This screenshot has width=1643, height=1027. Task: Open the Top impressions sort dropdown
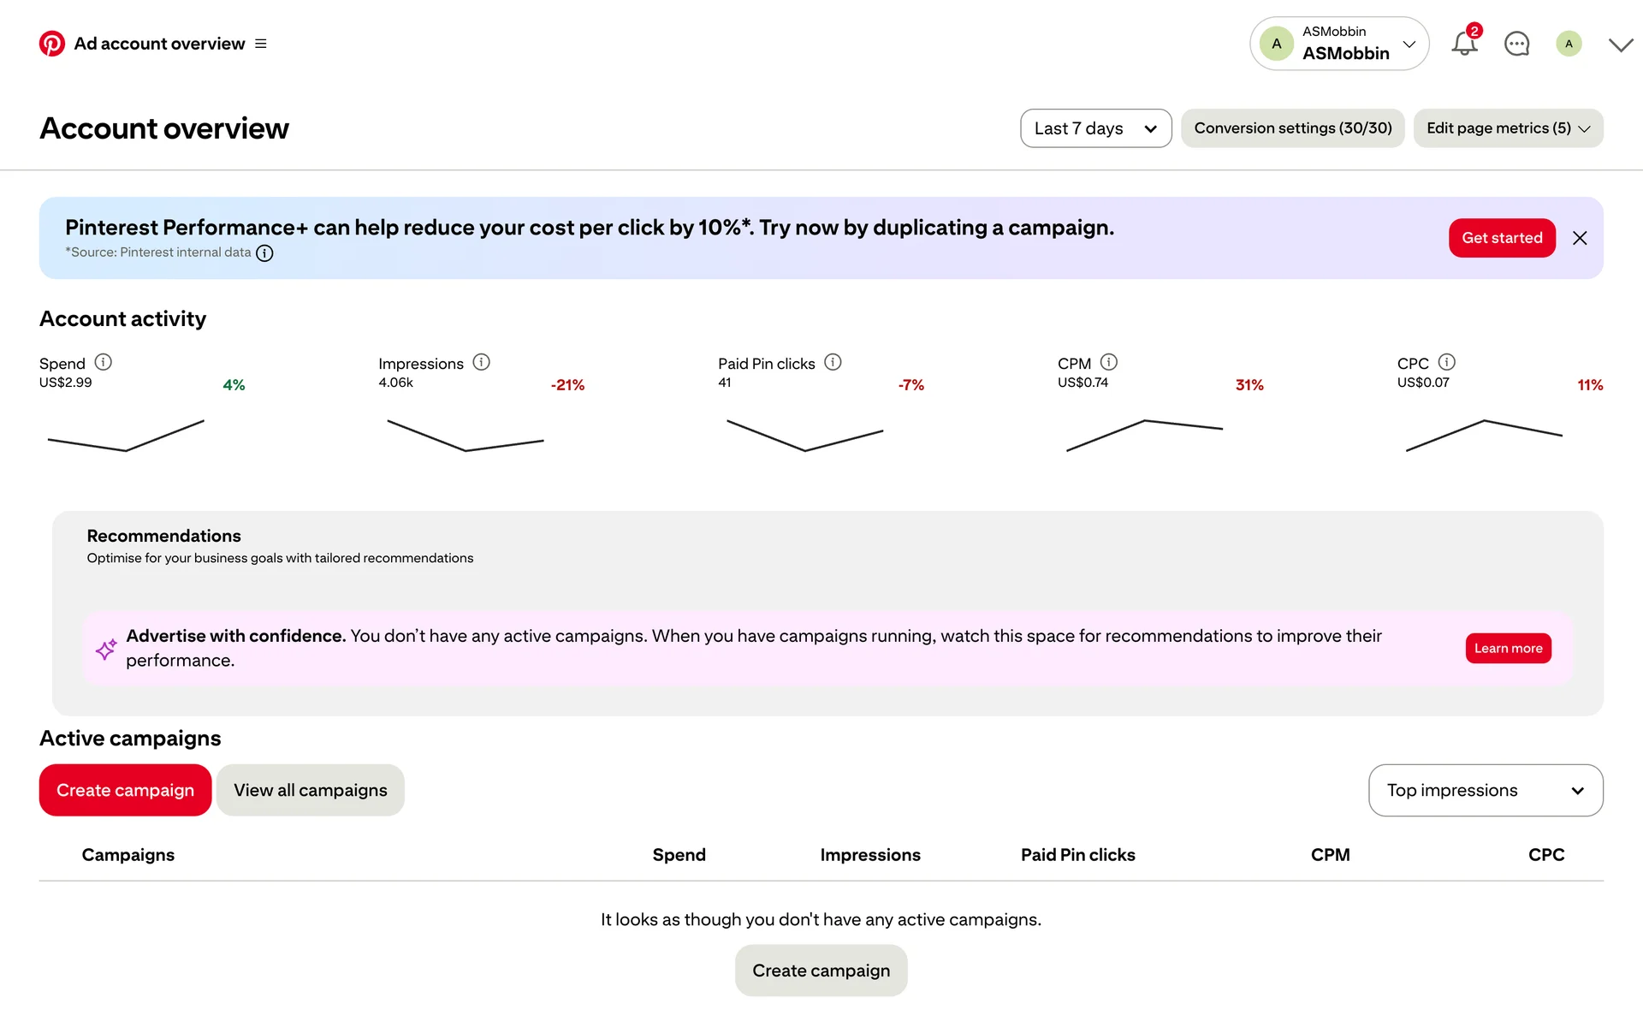click(1486, 790)
